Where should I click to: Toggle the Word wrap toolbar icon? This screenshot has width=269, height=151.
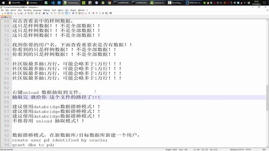pos(66,13)
